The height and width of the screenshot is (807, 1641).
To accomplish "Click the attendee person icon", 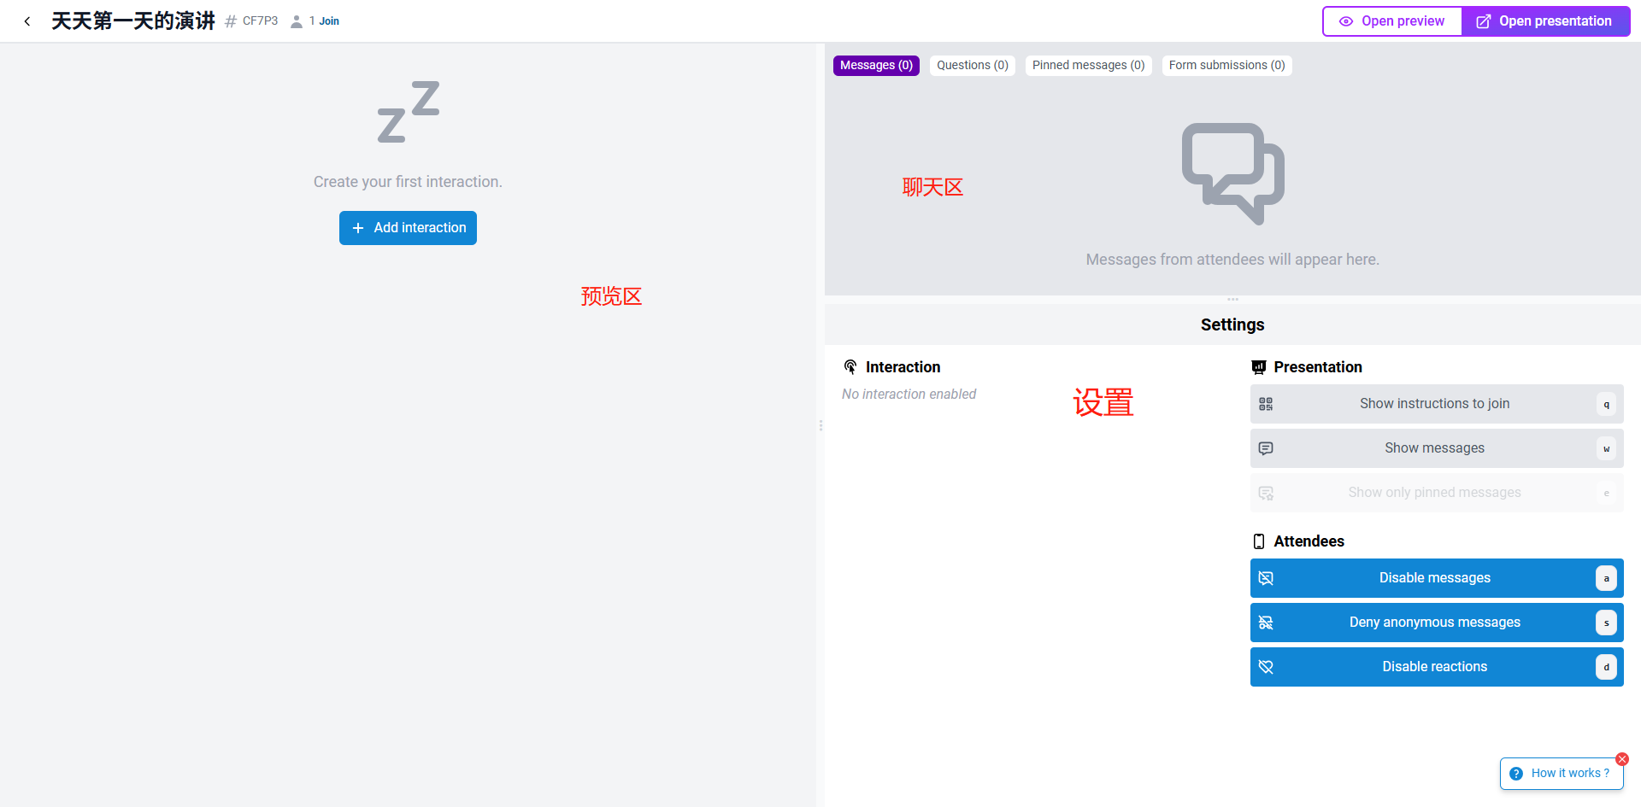I will tap(297, 21).
